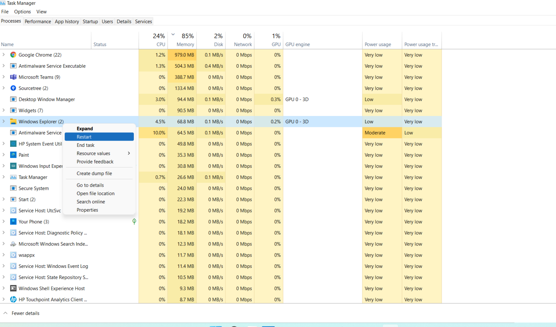Select Restart in the context menu
Viewport: 556px width, 327px height.
click(84, 137)
